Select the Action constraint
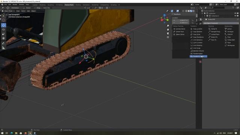 [x=228, y=29]
